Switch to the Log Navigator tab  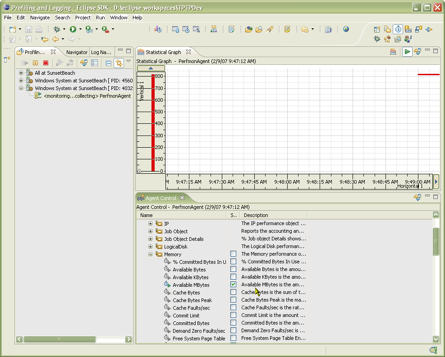[101, 52]
